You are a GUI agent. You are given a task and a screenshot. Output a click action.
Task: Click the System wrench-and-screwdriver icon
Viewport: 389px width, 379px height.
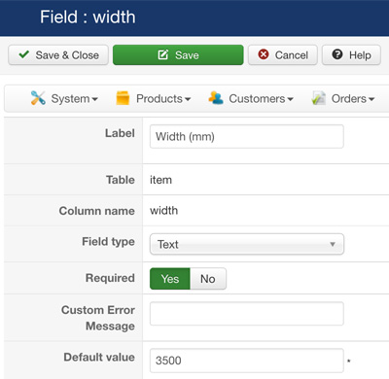click(38, 98)
